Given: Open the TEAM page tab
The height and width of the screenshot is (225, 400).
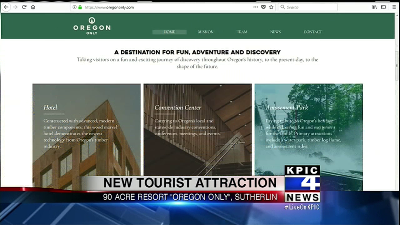Looking at the screenshot, I should coord(242,32).
